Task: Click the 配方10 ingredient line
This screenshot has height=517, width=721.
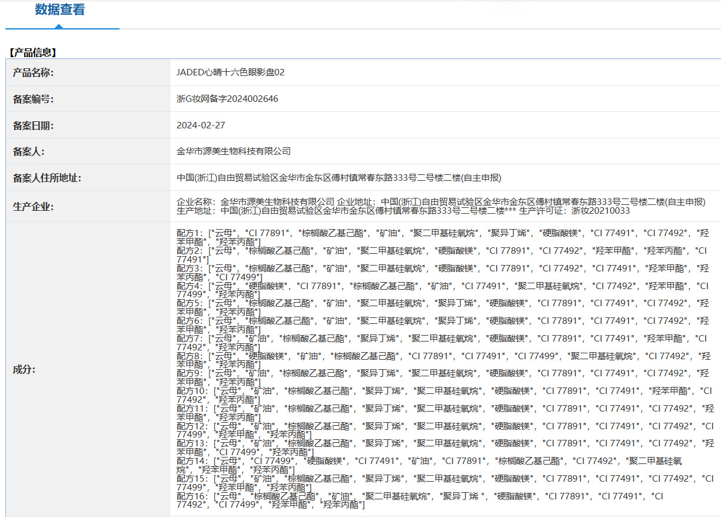Action: click(x=444, y=395)
